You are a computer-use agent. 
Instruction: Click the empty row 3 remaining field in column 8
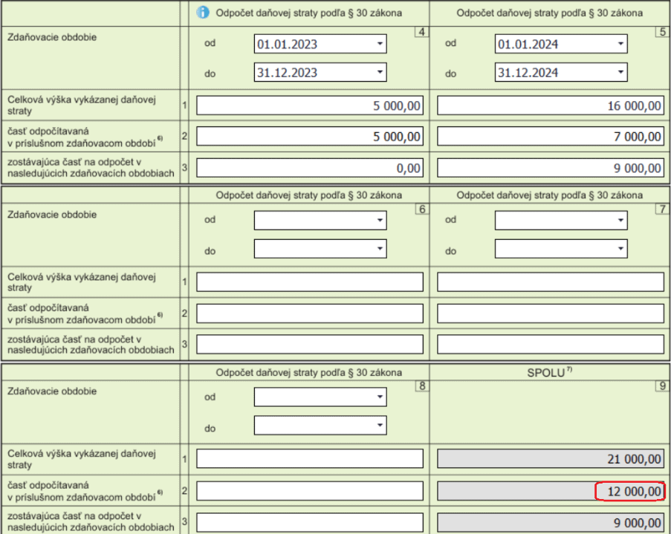pyautogui.click(x=310, y=522)
